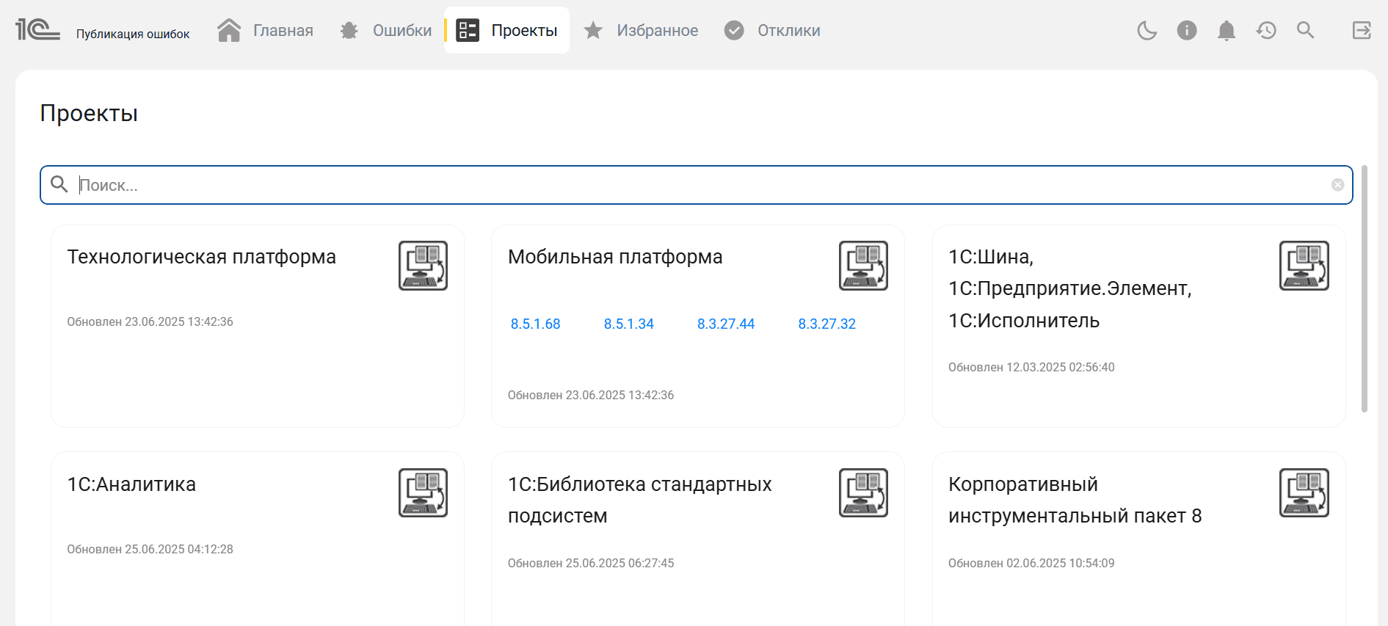Click the Отклики checkmark icon

click(734, 30)
